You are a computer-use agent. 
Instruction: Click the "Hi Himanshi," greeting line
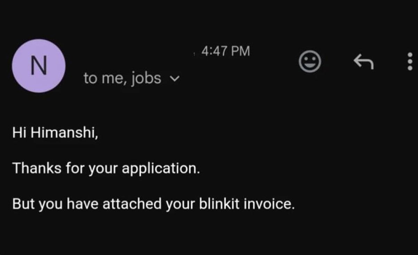tap(55, 133)
